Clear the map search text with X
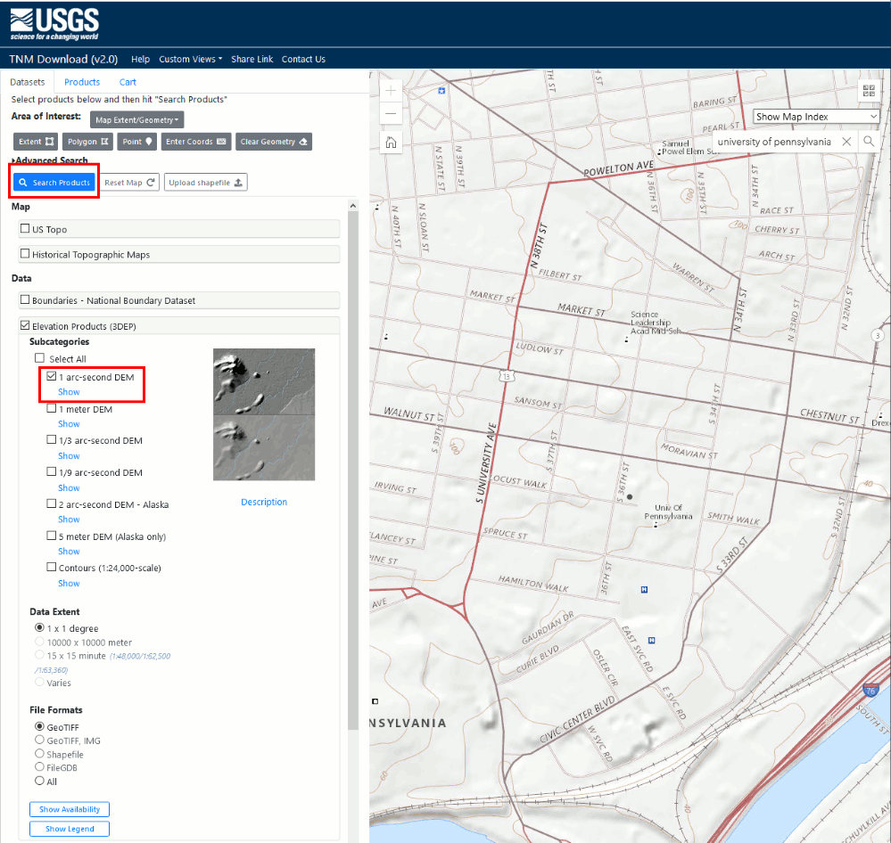Image resolution: width=891 pixels, height=843 pixels. tap(846, 142)
